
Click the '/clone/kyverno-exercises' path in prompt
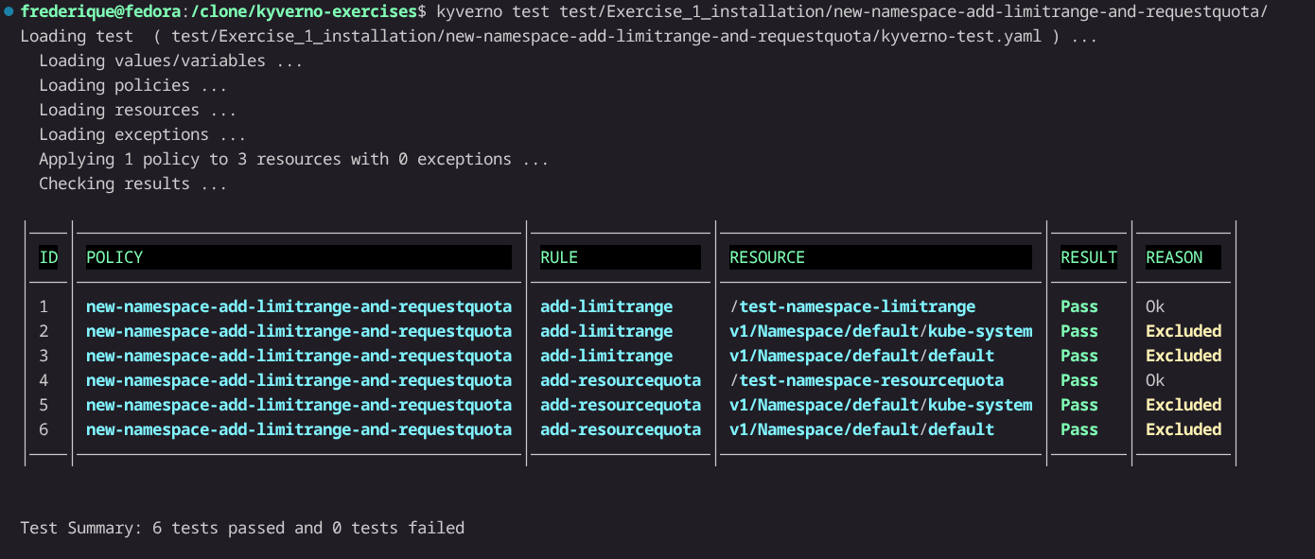[x=304, y=12]
